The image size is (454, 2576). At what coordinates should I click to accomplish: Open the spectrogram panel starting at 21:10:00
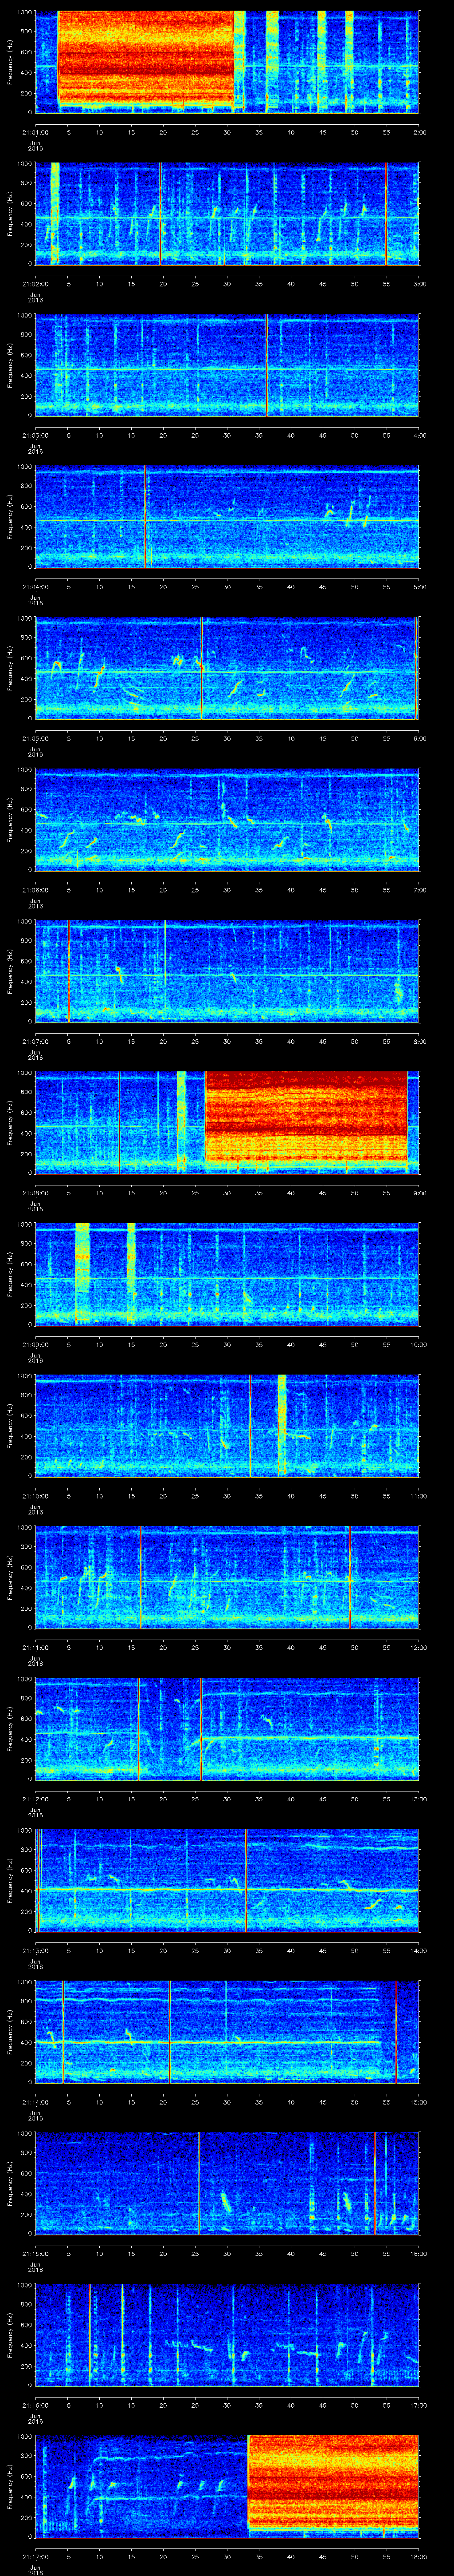click(x=227, y=1426)
